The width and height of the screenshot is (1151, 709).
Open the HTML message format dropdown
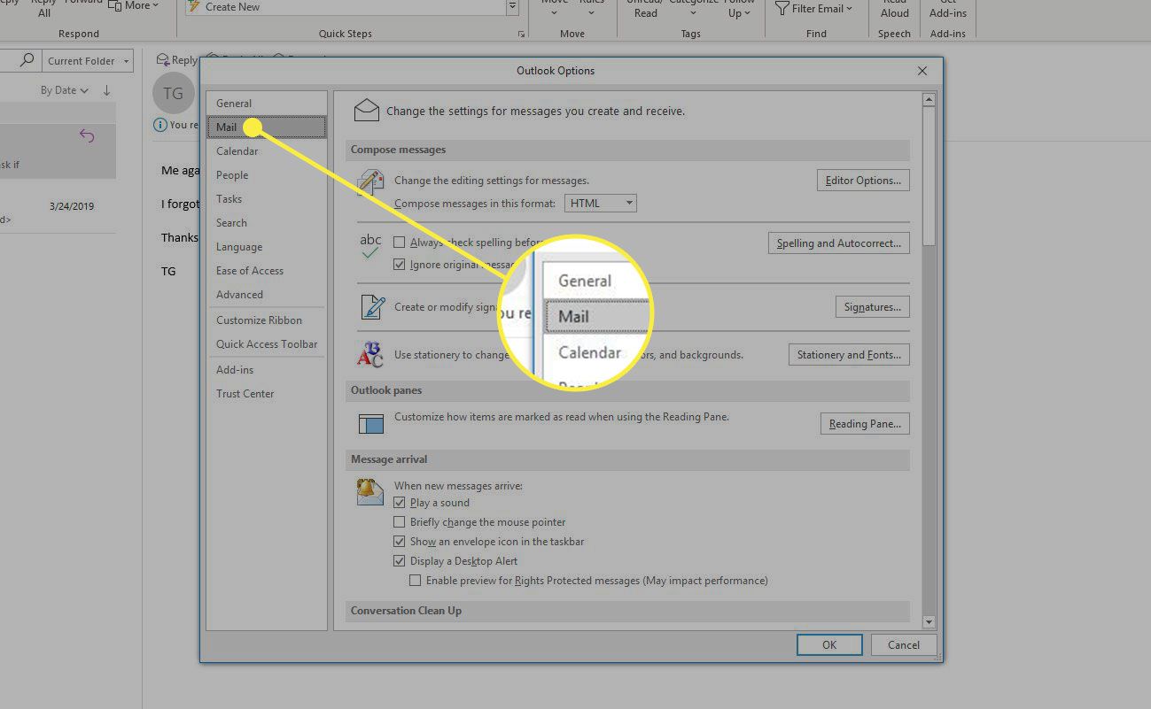[x=601, y=204]
